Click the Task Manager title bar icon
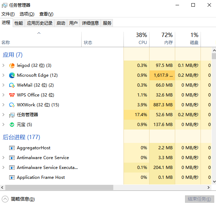This screenshot has height=207, width=216. click(x=5, y=5)
